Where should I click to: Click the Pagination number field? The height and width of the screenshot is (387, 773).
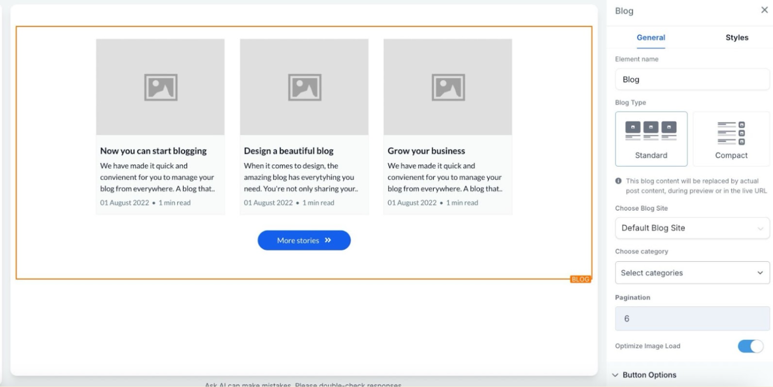[692, 319]
